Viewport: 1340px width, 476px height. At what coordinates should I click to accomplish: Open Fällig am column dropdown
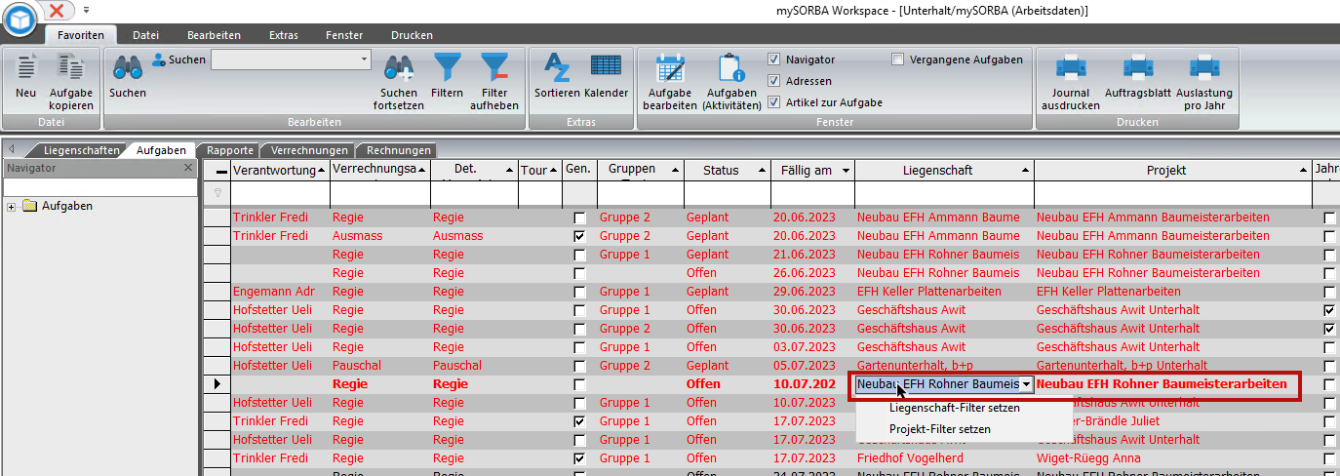[x=846, y=171]
